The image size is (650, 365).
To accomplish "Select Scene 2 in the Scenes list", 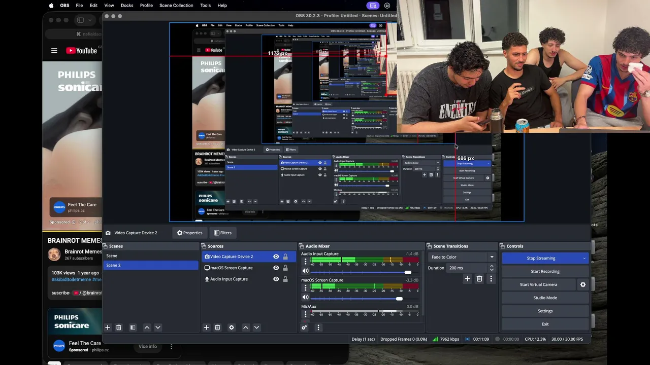I will 150,265.
